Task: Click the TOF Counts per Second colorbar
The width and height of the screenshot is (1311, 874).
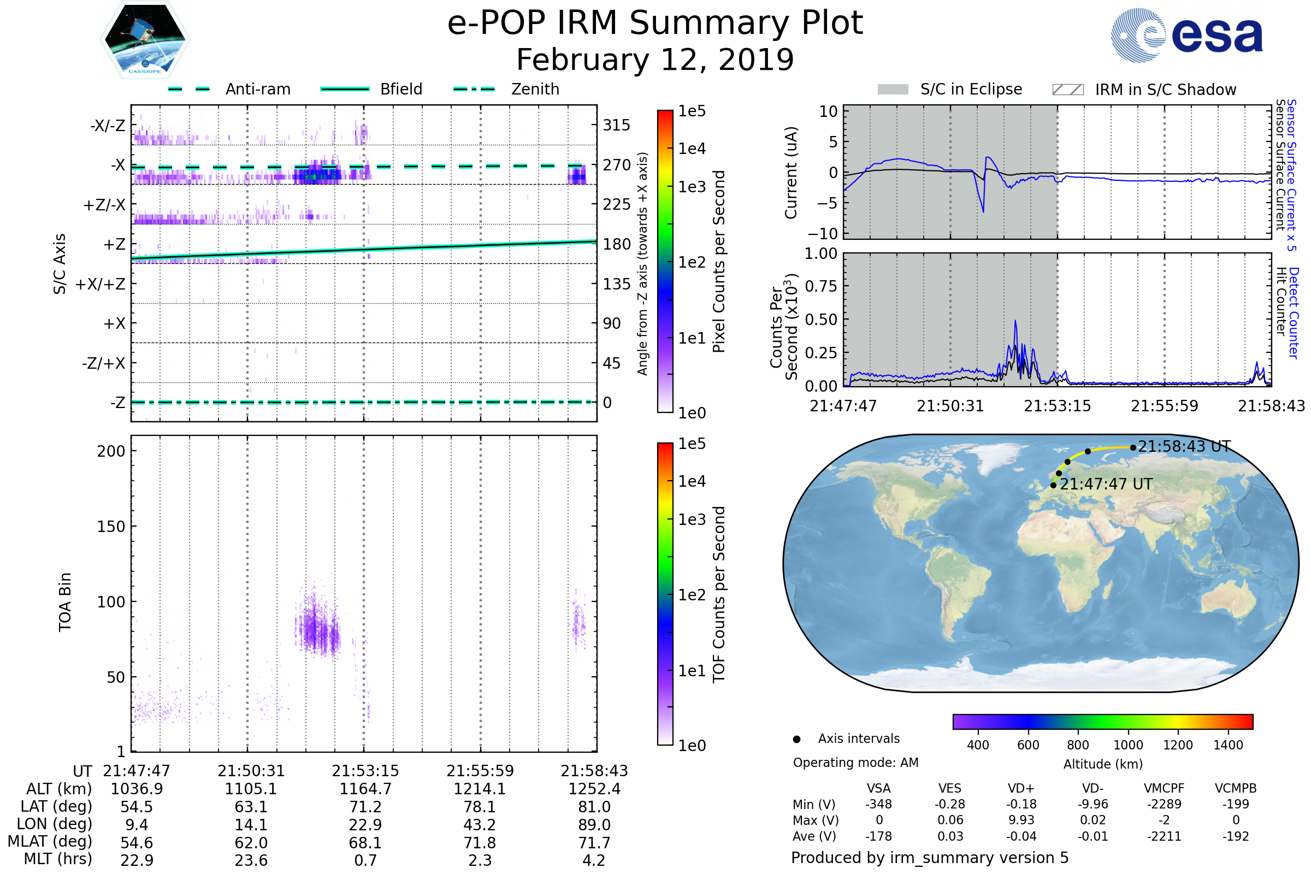Action: [x=665, y=594]
